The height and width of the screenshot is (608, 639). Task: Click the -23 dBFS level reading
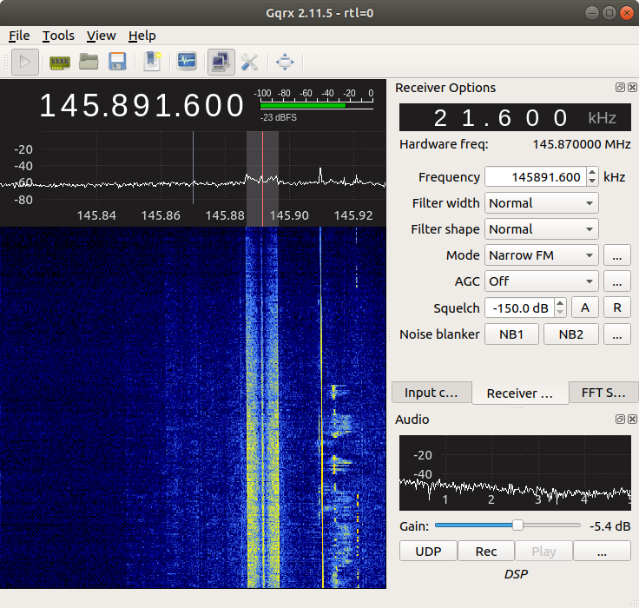pyautogui.click(x=279, y=117)
